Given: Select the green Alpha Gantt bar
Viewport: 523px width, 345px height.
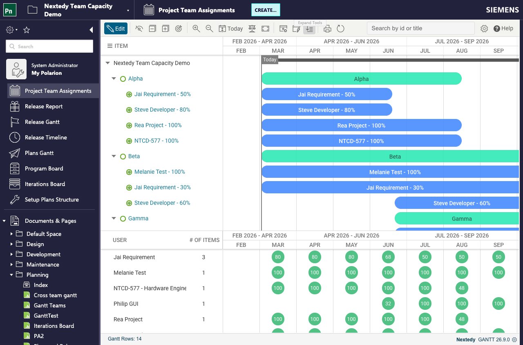Looking at the screenshot, I should pyautogui.click(x=362, y=78).
